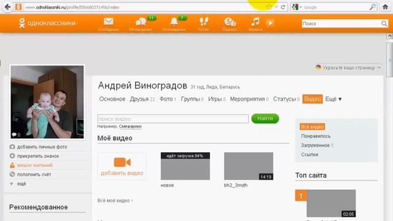
Task: Click the badge icon beside прикрепить значок
Action: pos(12,156)
